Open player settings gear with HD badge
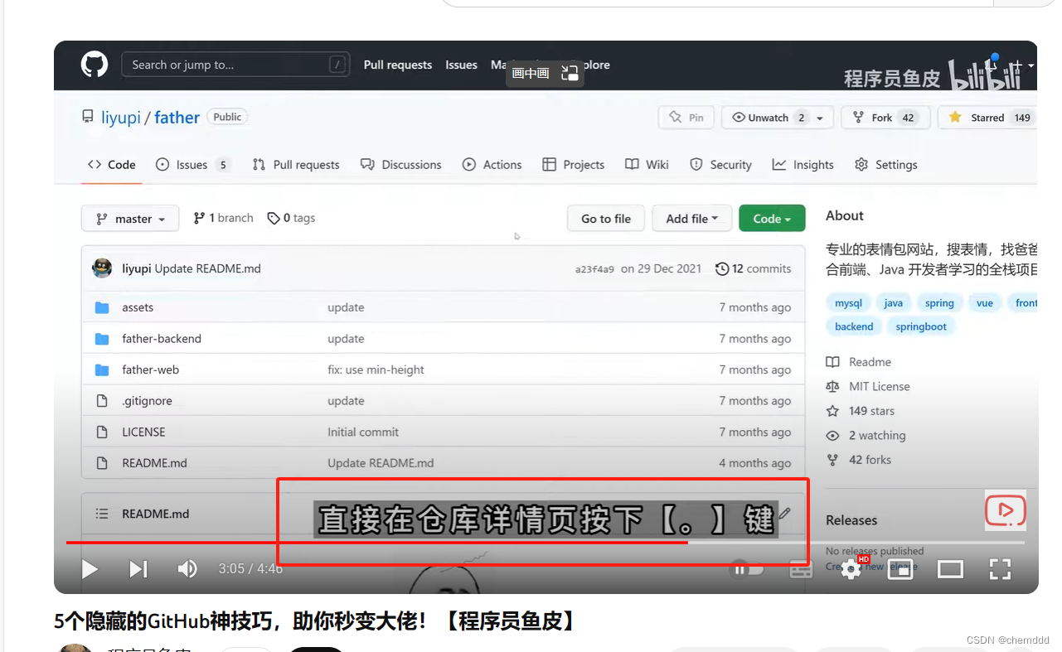 851,568
